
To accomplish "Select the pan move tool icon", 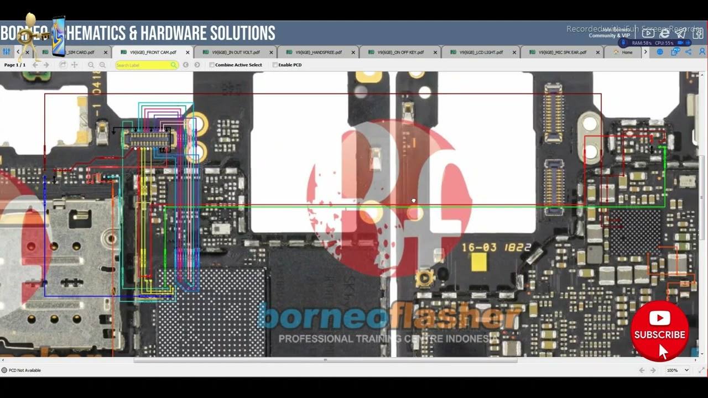I will (74, 65).
